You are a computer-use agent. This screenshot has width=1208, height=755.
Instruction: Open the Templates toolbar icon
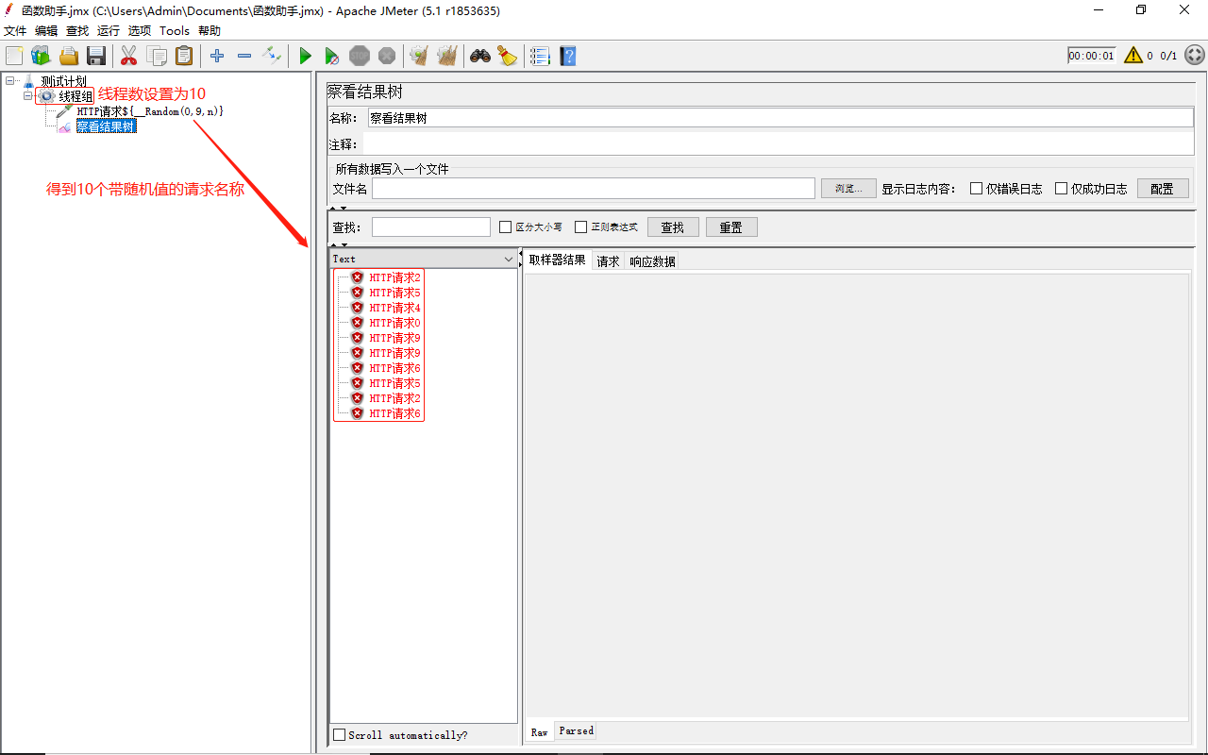[41, 56]
